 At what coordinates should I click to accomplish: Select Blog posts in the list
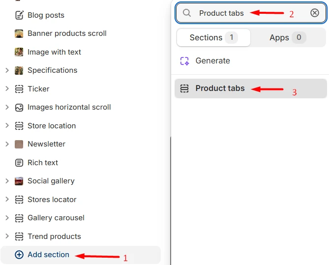46,15
